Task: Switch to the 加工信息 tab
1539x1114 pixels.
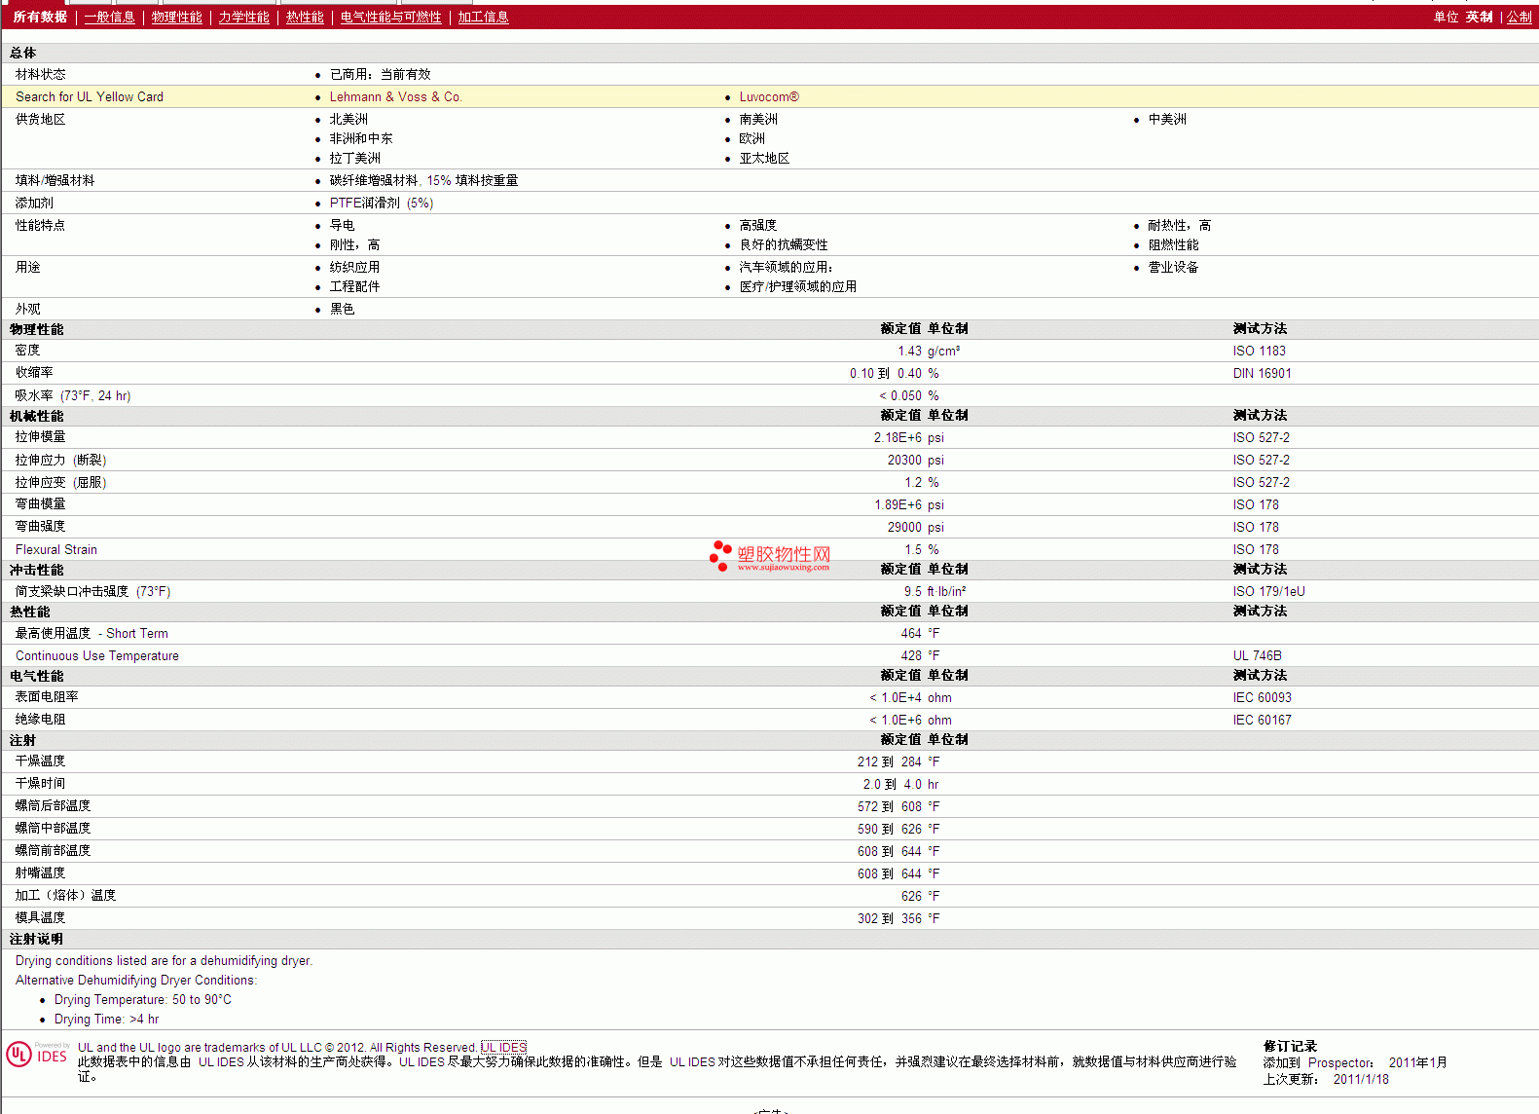Action: tap(483, 17)
